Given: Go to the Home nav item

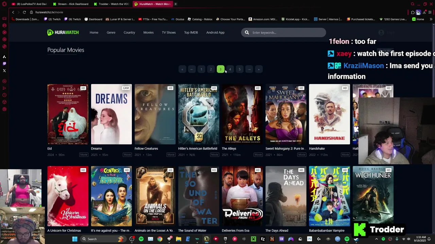Looking at the screenshot, I should pos(94,33).
